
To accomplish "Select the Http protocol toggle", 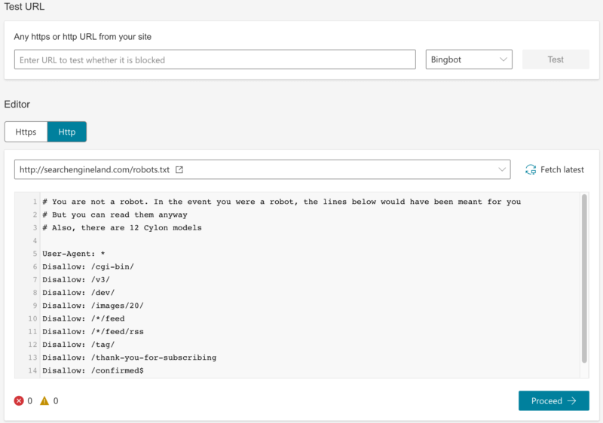I will click(66, 132).
